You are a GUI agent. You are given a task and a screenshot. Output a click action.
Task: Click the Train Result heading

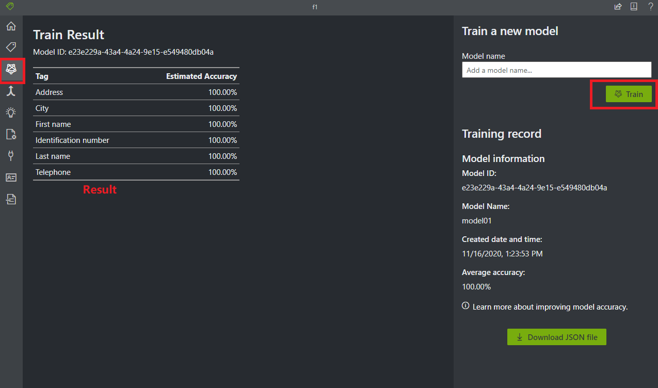pos(69,35)
